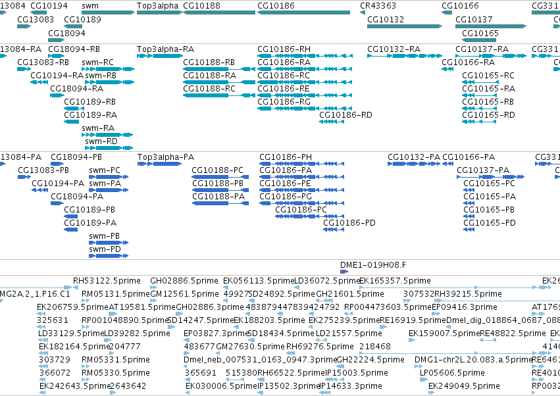This screenshot has height=396, width=560.
Task: Select transcript CG10186-RH
Action: (305, 56)
